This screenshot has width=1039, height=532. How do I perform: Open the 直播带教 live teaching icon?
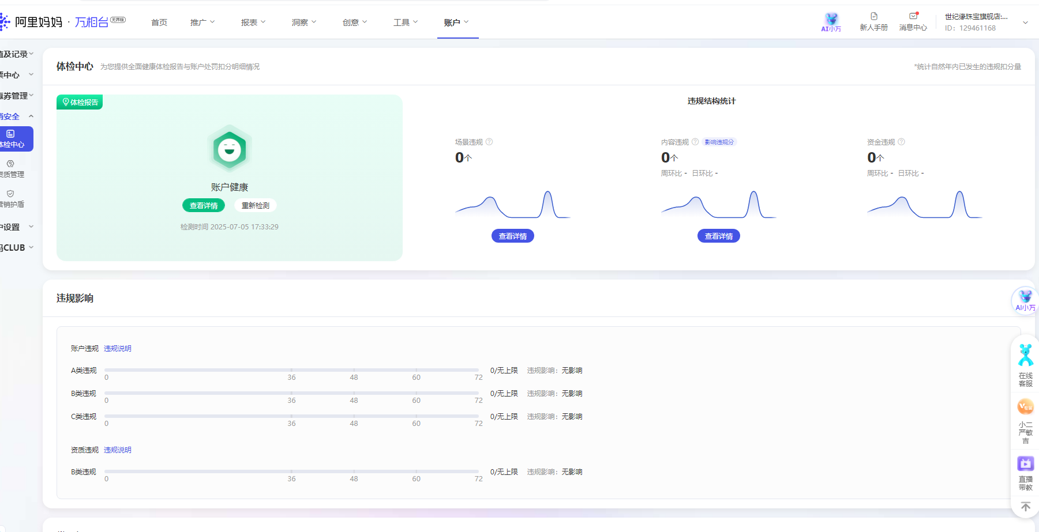click(1025, 473)
